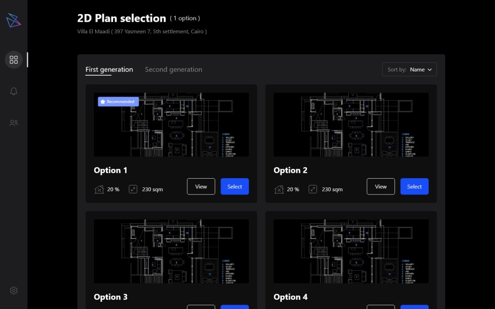Switch to Second generation tab
The image size is (495, 309).
tap(174, 70)
